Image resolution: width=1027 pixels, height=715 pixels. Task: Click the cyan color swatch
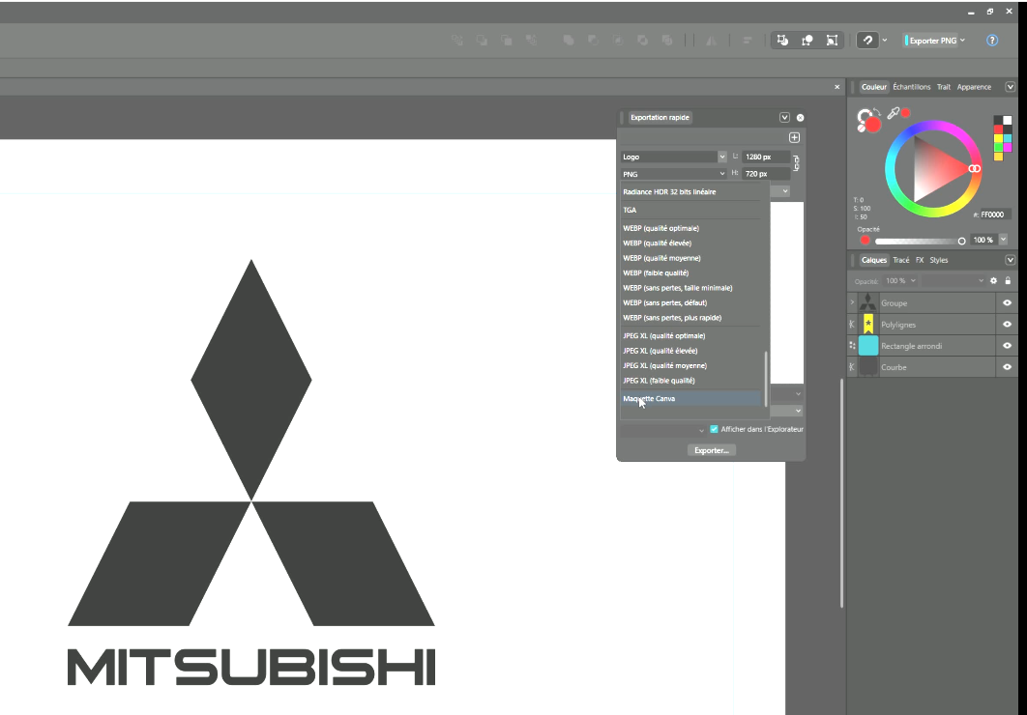coord(1008,138)
